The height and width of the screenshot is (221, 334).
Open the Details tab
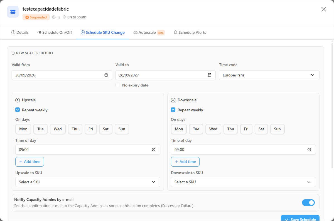click(x=20, y=32)
